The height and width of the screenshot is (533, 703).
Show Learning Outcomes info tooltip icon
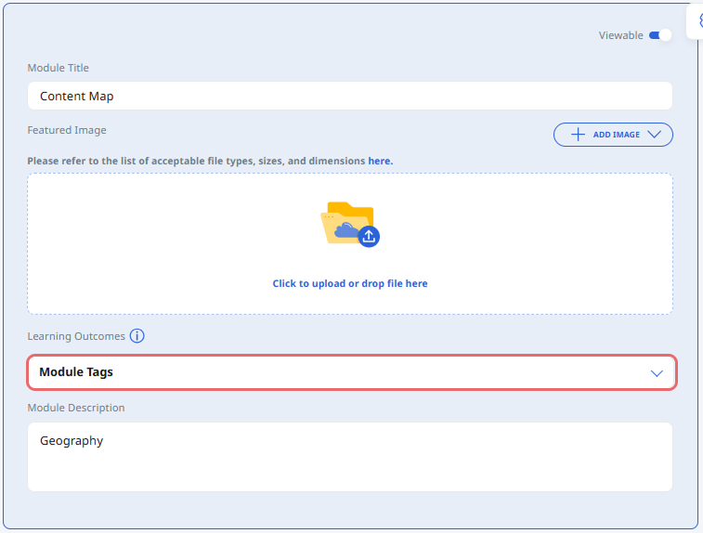(137, 336)
